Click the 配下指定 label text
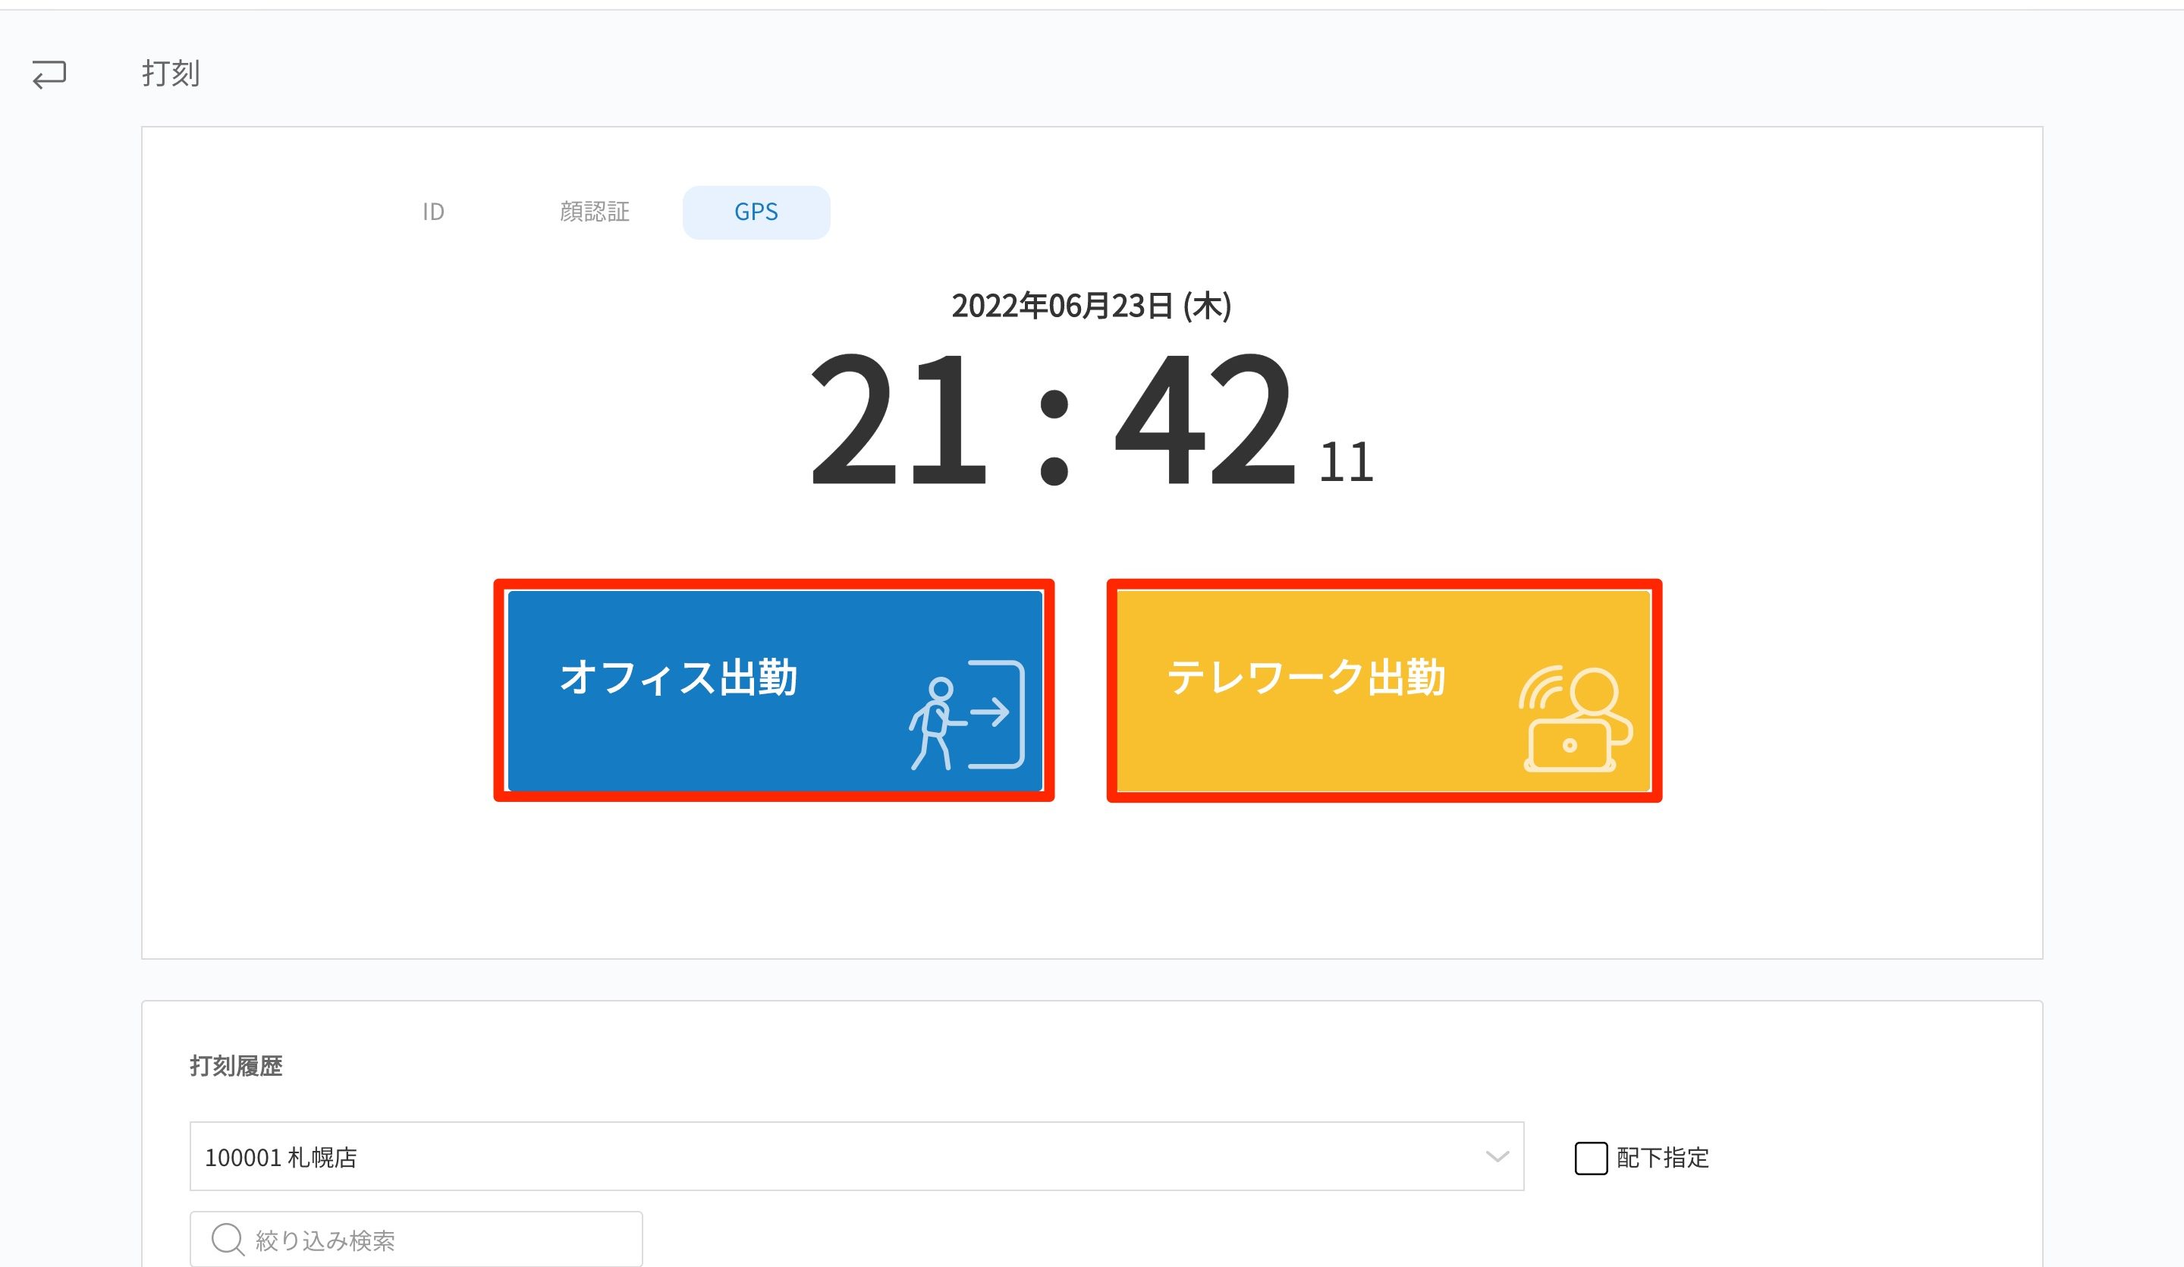This screenshot has width=2184, height=1267. tap(1662, 1158)
